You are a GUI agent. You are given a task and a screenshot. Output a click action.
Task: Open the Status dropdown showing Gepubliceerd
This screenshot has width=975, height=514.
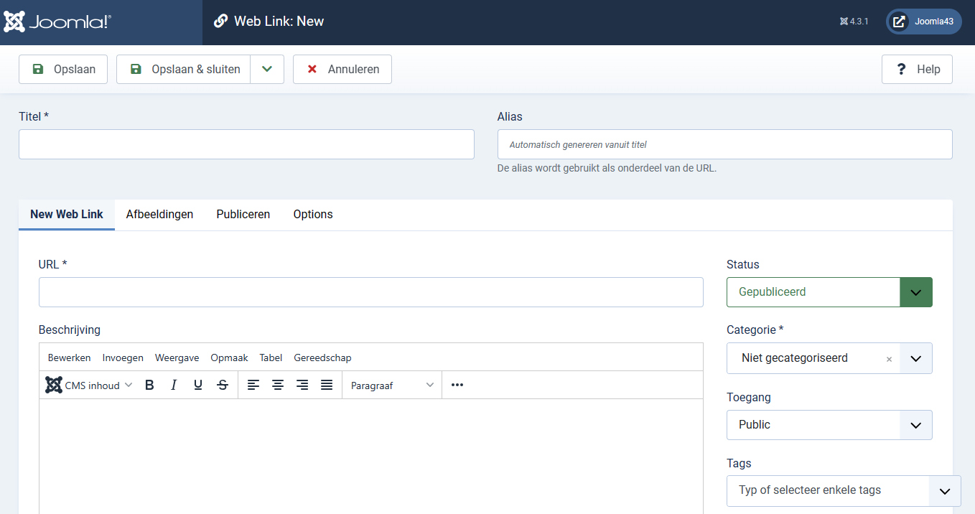pyautogui.click(x=829, y=292)
